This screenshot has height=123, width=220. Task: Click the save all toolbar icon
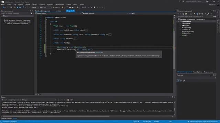pyautogui.click(x=20, y=8)
